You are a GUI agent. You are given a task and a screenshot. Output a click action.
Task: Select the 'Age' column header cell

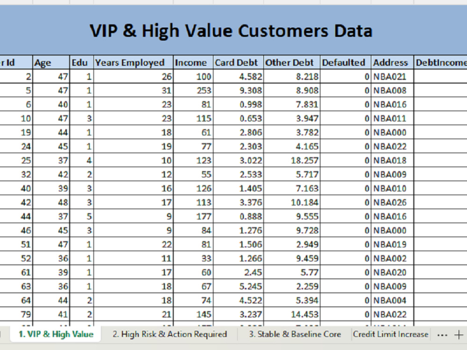click(51, 63)
